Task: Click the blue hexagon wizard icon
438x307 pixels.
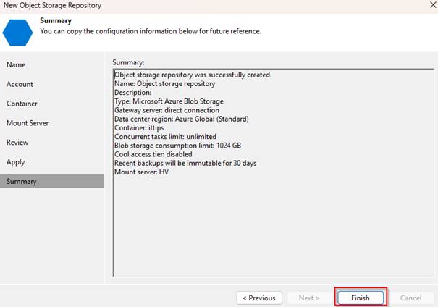Action: 17,33
